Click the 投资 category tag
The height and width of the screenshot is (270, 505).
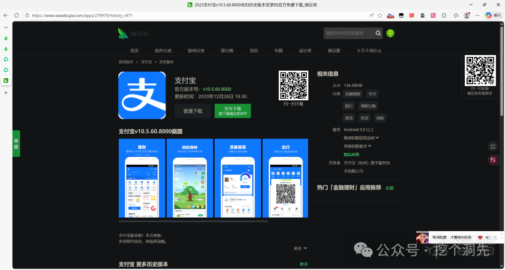[x=365, y=118]
